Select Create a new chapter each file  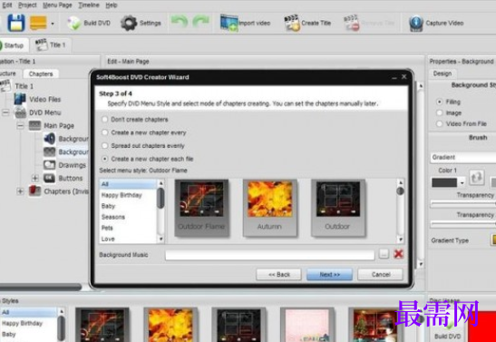pos(104,159)
